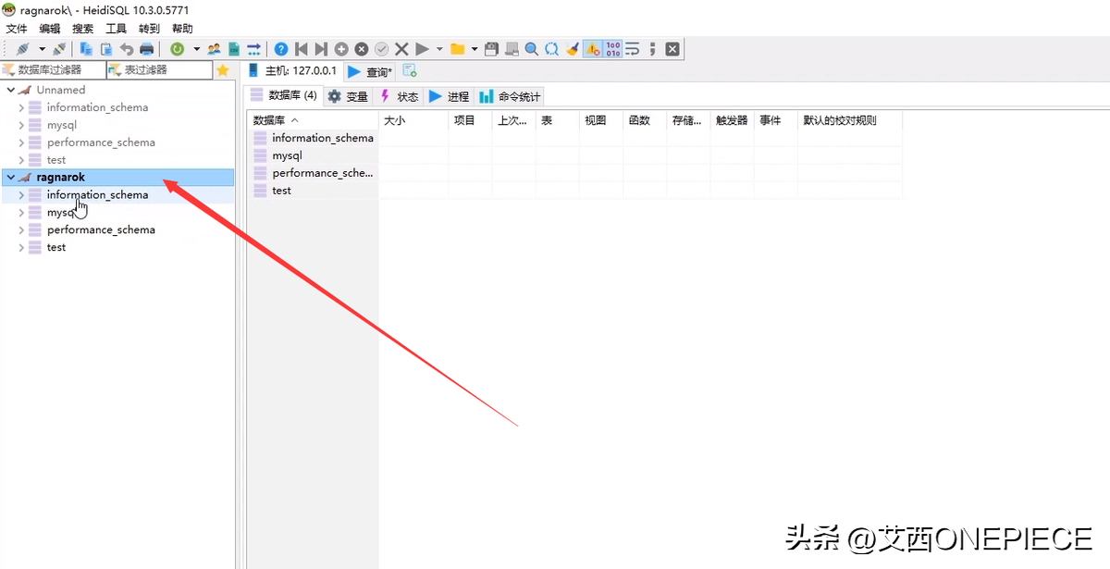The width and height of the screenshot is (1110, 569).
Task: Select mysql row in database list
Action: (x=287, y=155)
